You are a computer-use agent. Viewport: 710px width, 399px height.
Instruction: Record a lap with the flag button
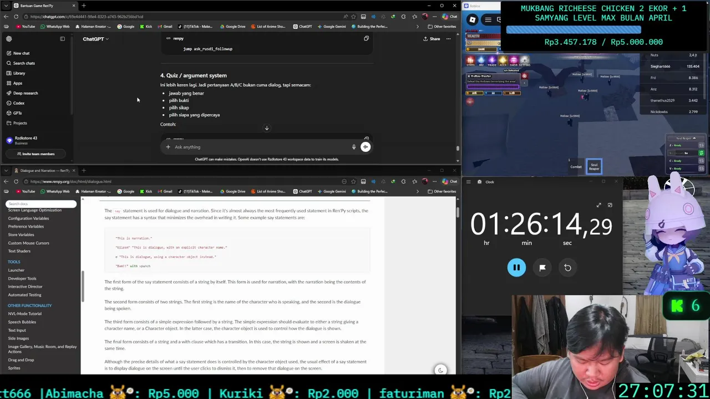coord(542,268)
